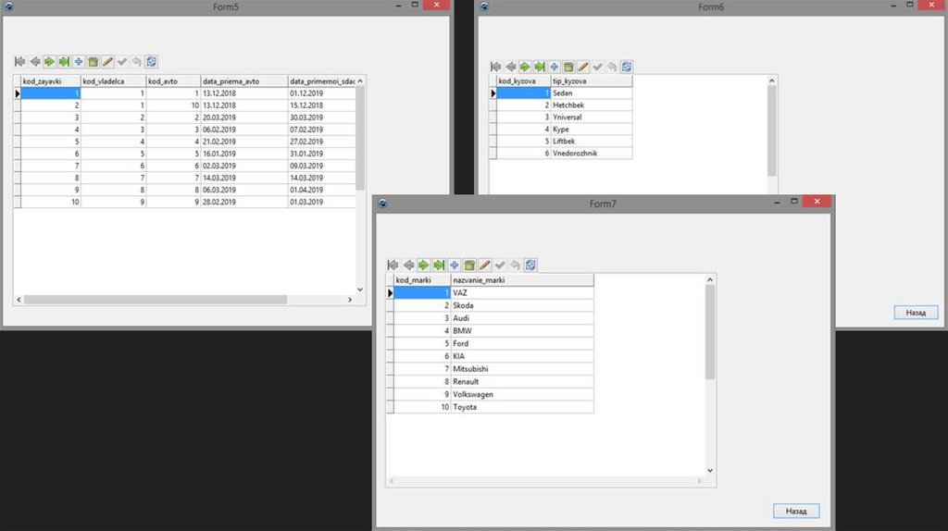Select the 01.04.2019 date cell in Form5

tap(321, 190)
